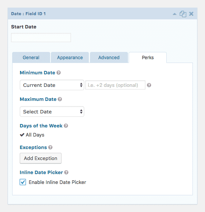Switch to the General tab

[31, 58]
